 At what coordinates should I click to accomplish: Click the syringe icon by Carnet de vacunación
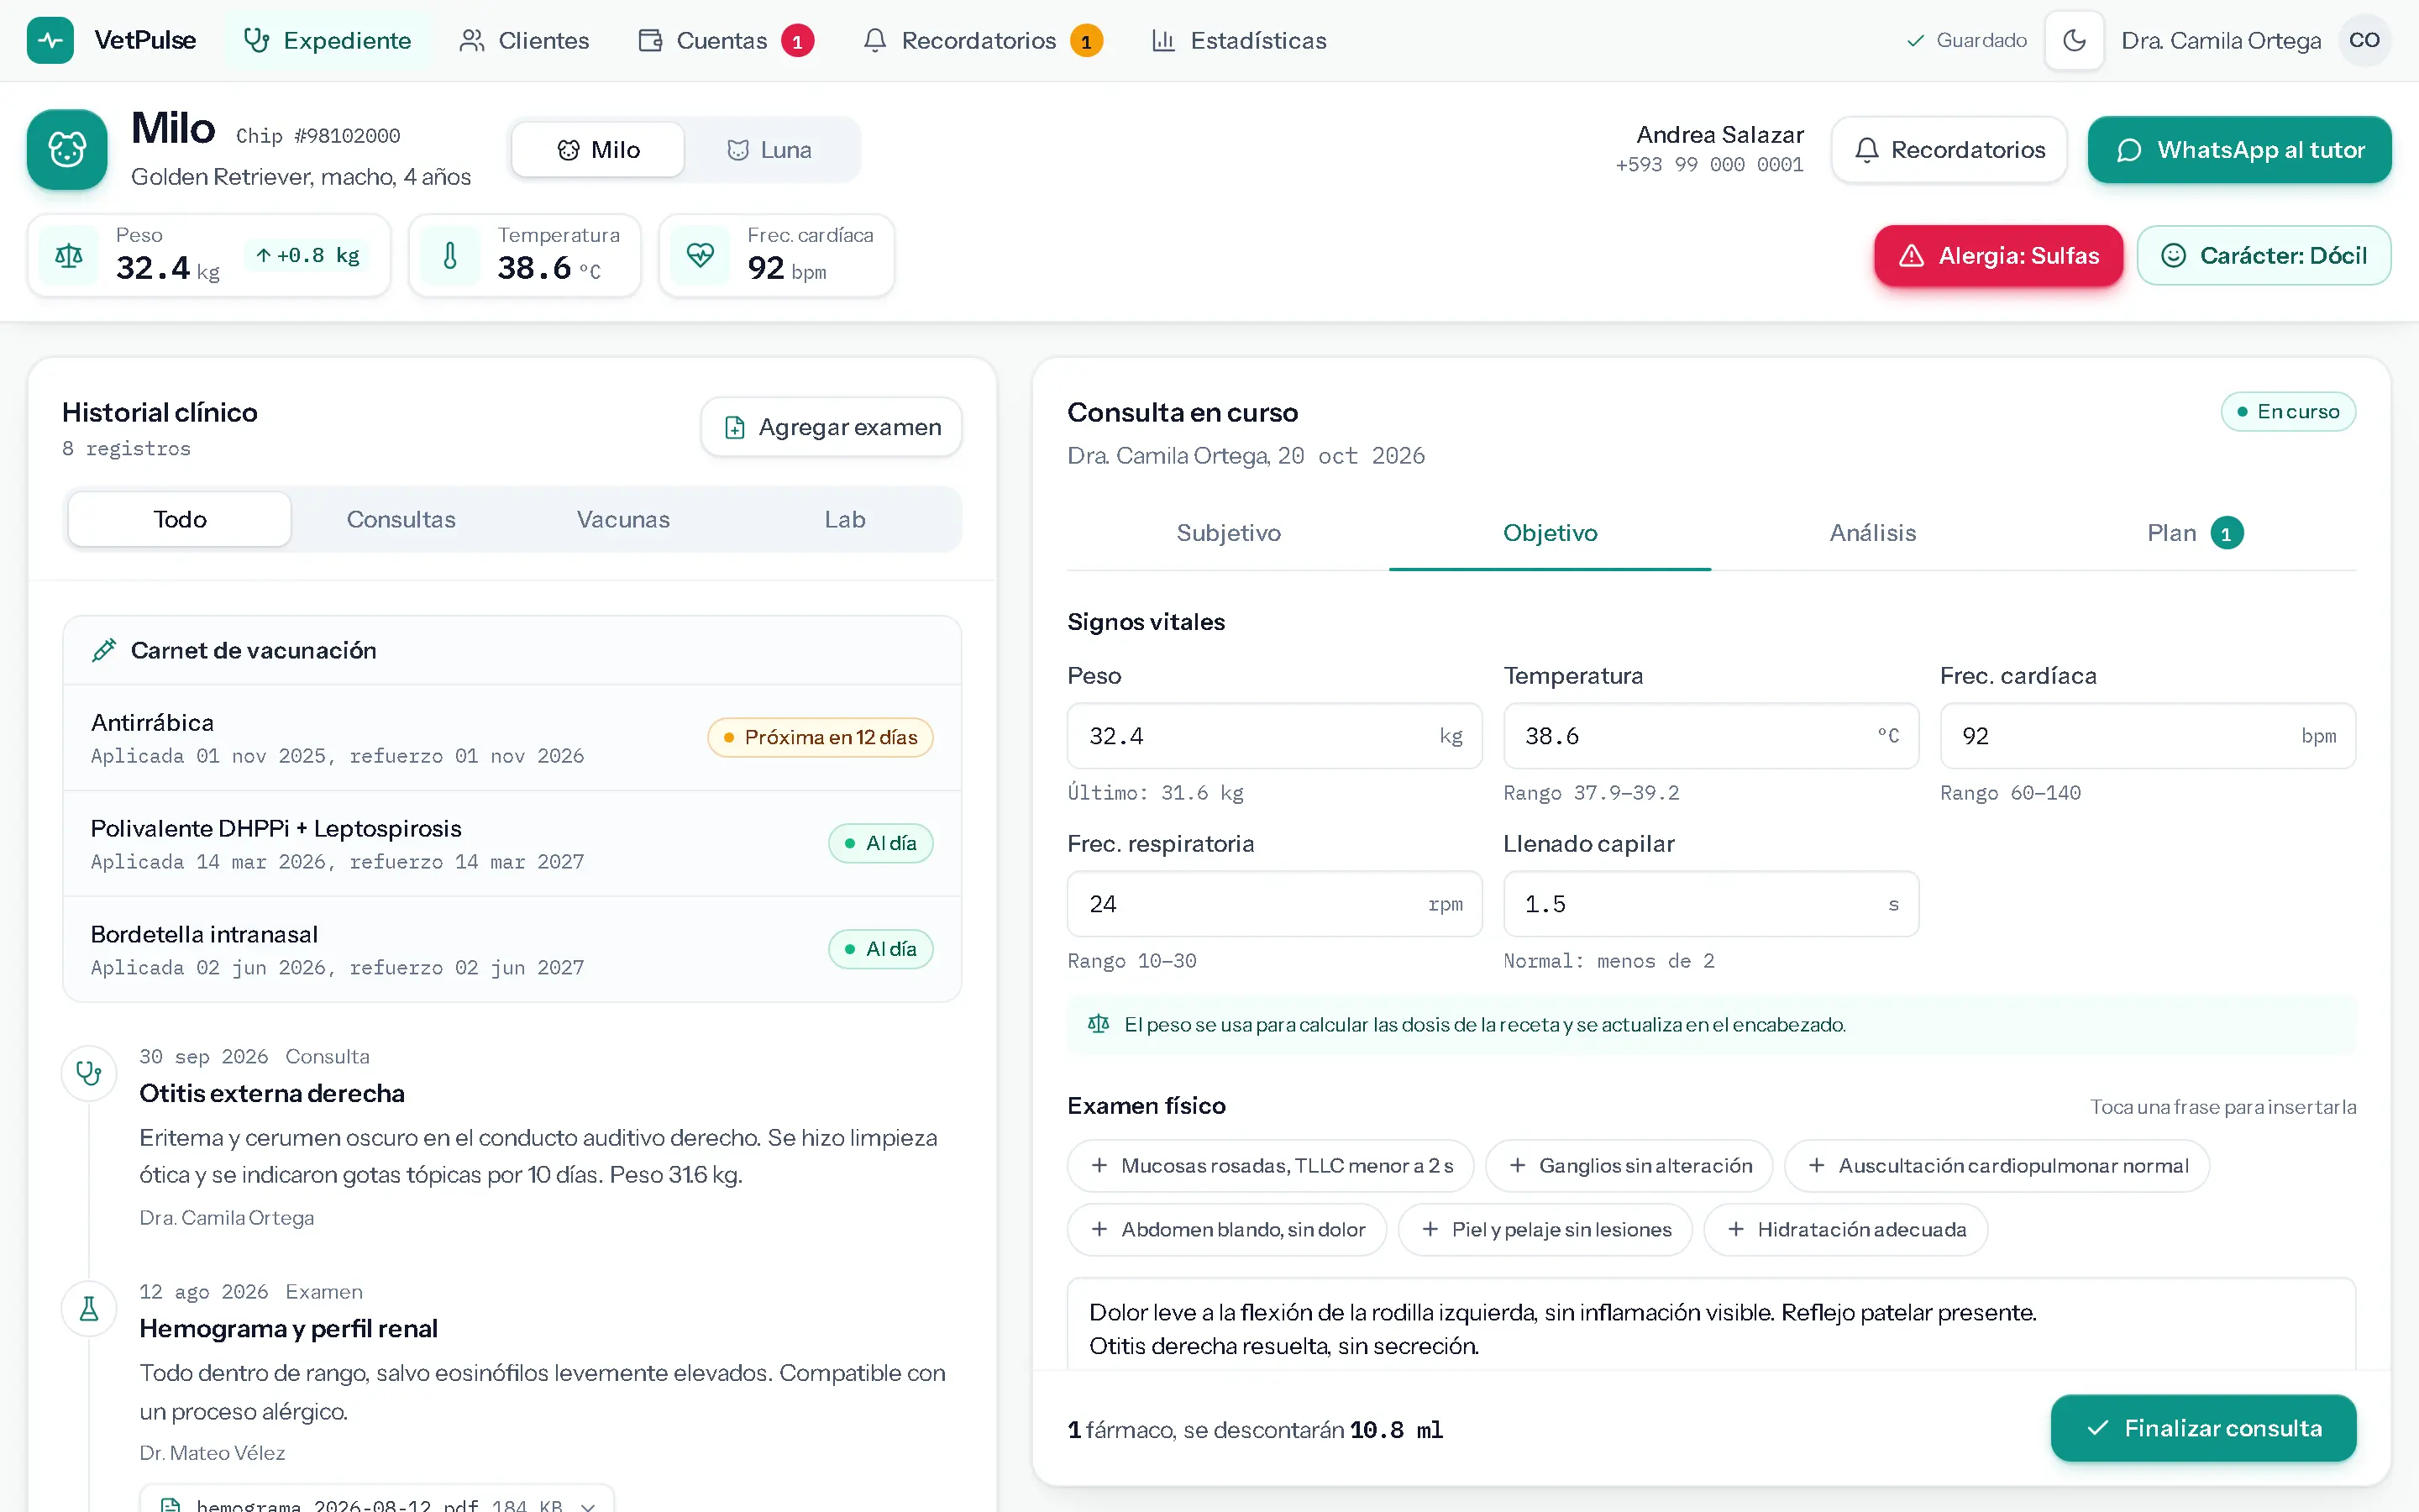pyautogui.click(x=104, y=651)
